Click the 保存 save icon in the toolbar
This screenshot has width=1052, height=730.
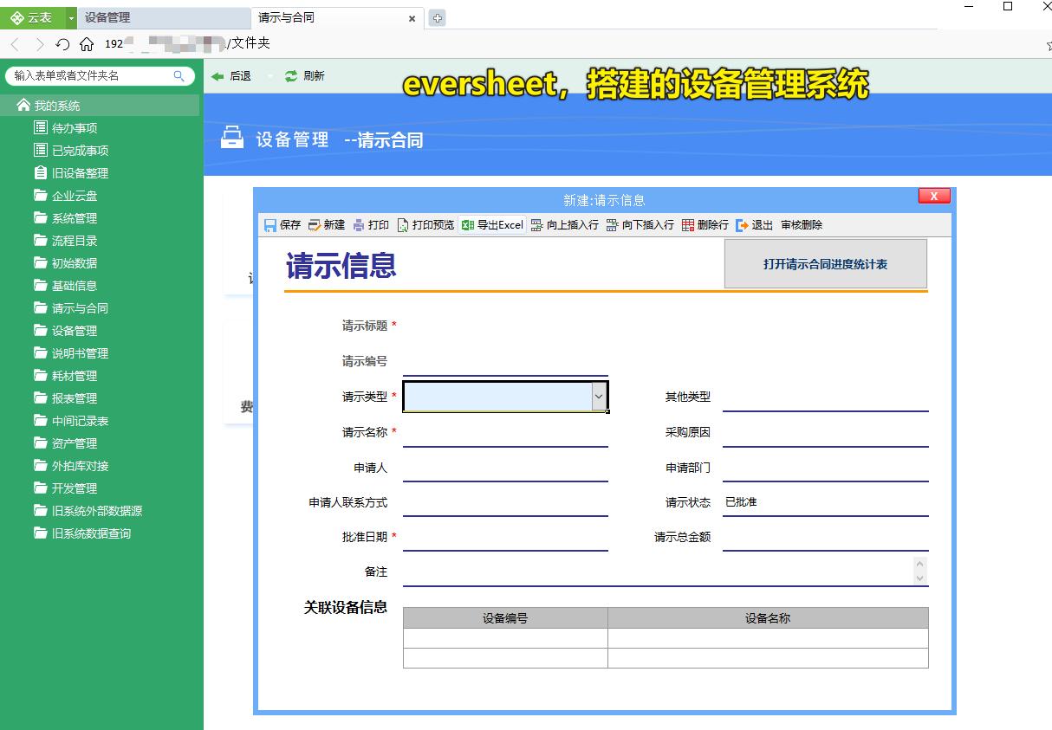click(269, 224)
